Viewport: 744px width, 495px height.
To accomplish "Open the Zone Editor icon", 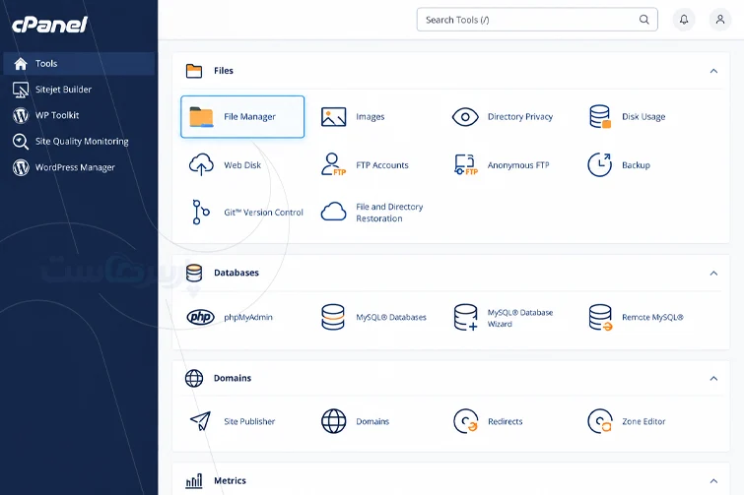I will click(x=600, y=421).
